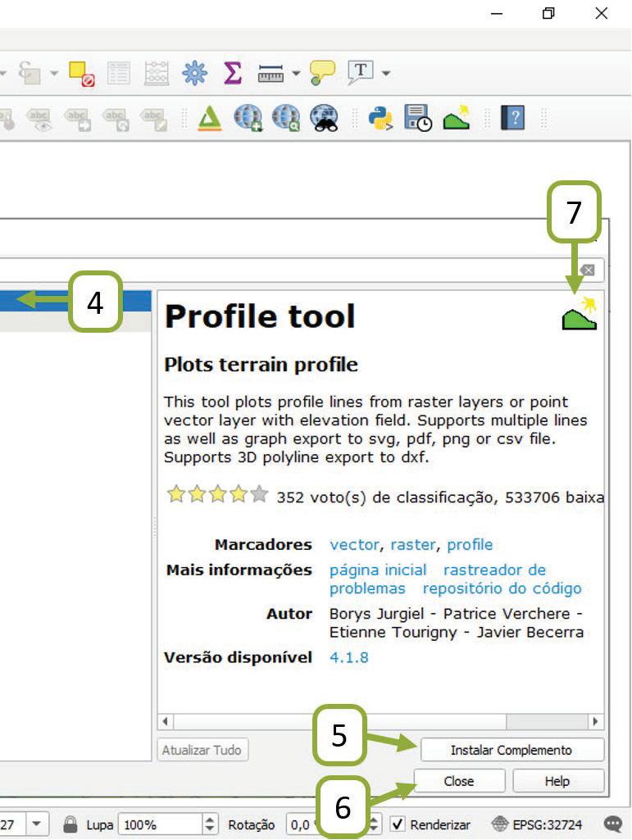Launch Profile Tool from the toolbar

457,117
